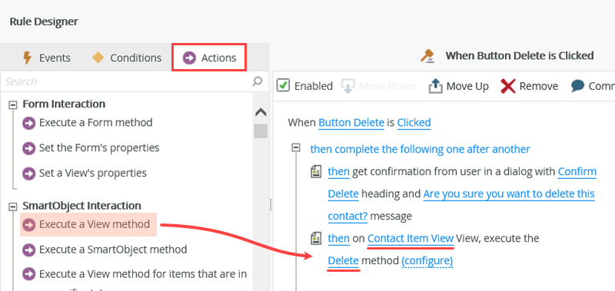Click the execute method action document icon
This screenshot has width=615, height=291.
316,238
